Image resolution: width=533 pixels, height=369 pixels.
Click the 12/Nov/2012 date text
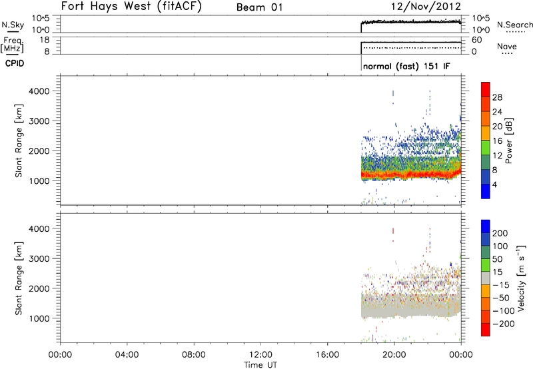pyautogui.click(x=426, y=6)
